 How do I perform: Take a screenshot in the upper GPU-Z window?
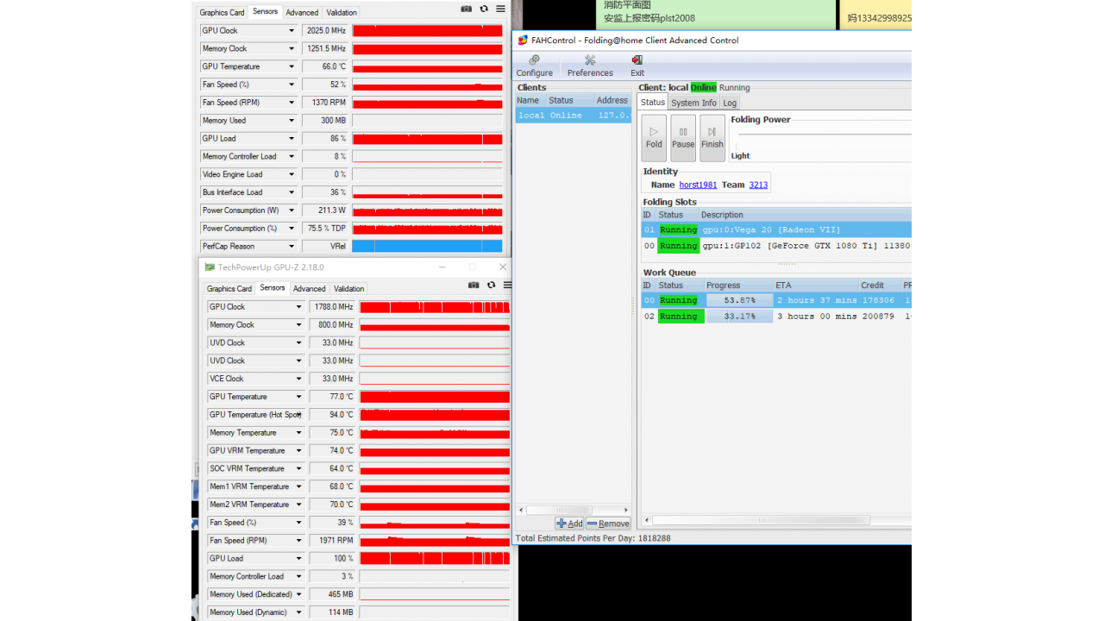pyautogui.click(x=467, y=9)
